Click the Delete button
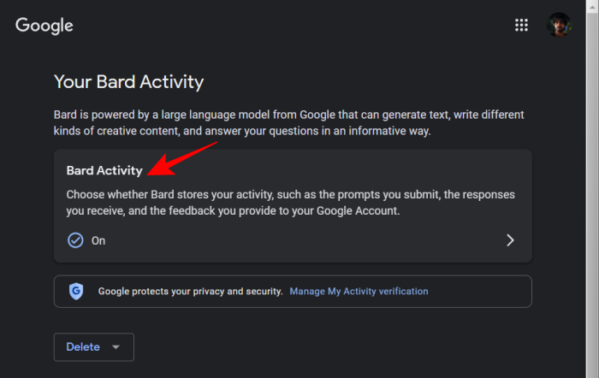The height and width of the screenshot is (378, 599). (x=94, y=347)
